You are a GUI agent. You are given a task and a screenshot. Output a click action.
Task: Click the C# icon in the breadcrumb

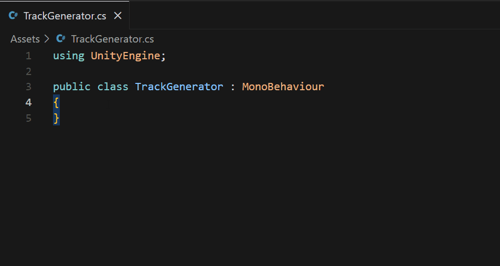[61, 39]
